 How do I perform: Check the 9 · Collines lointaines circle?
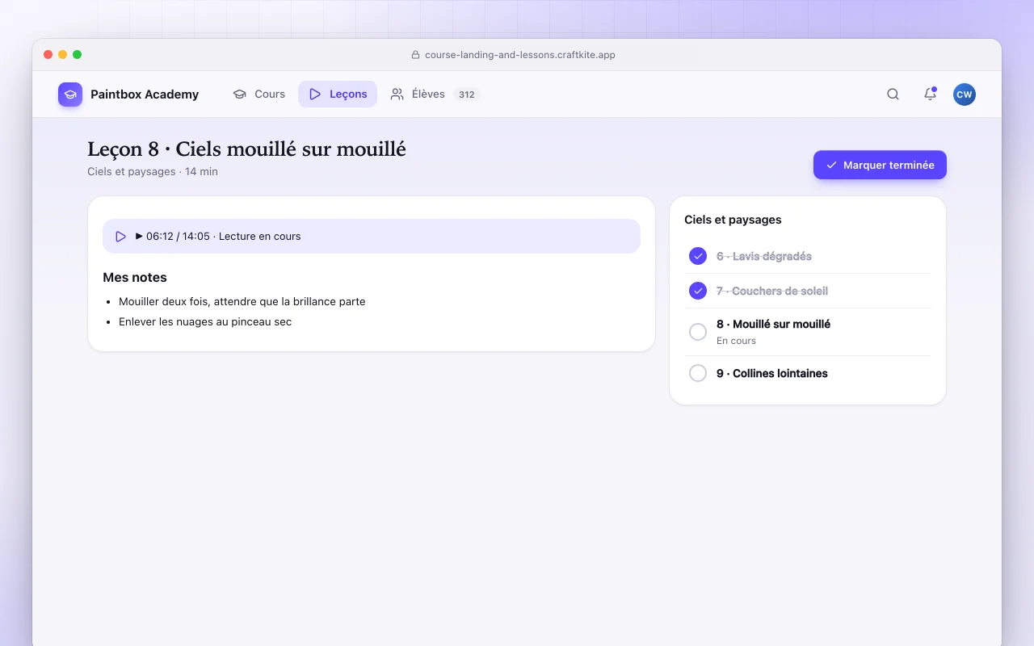pyautogui.click(x=698, y=373)
